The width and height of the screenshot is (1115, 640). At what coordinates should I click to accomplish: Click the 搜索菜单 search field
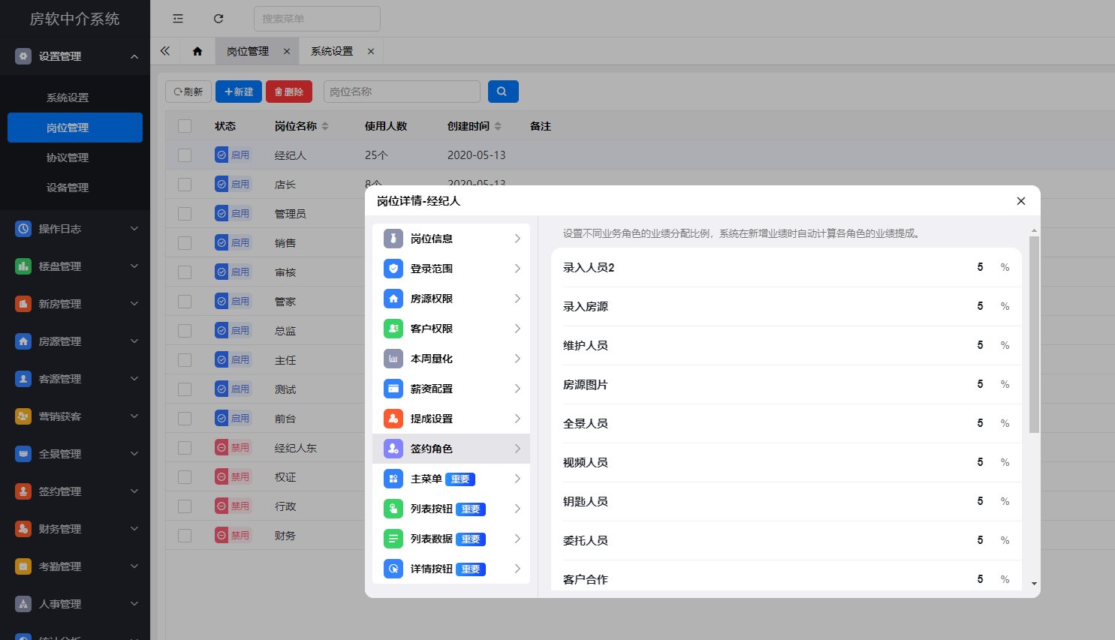(x=317, y=19)
